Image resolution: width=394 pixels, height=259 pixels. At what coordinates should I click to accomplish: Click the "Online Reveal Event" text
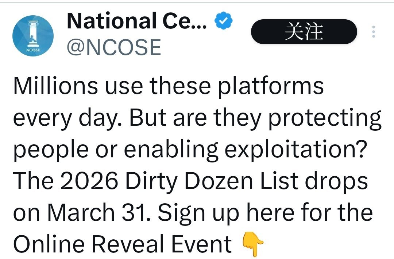point(123,244)
